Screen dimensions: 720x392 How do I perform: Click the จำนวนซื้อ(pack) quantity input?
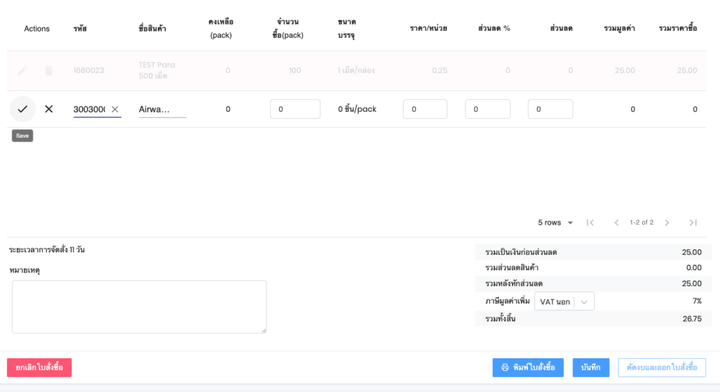point(295,109)
